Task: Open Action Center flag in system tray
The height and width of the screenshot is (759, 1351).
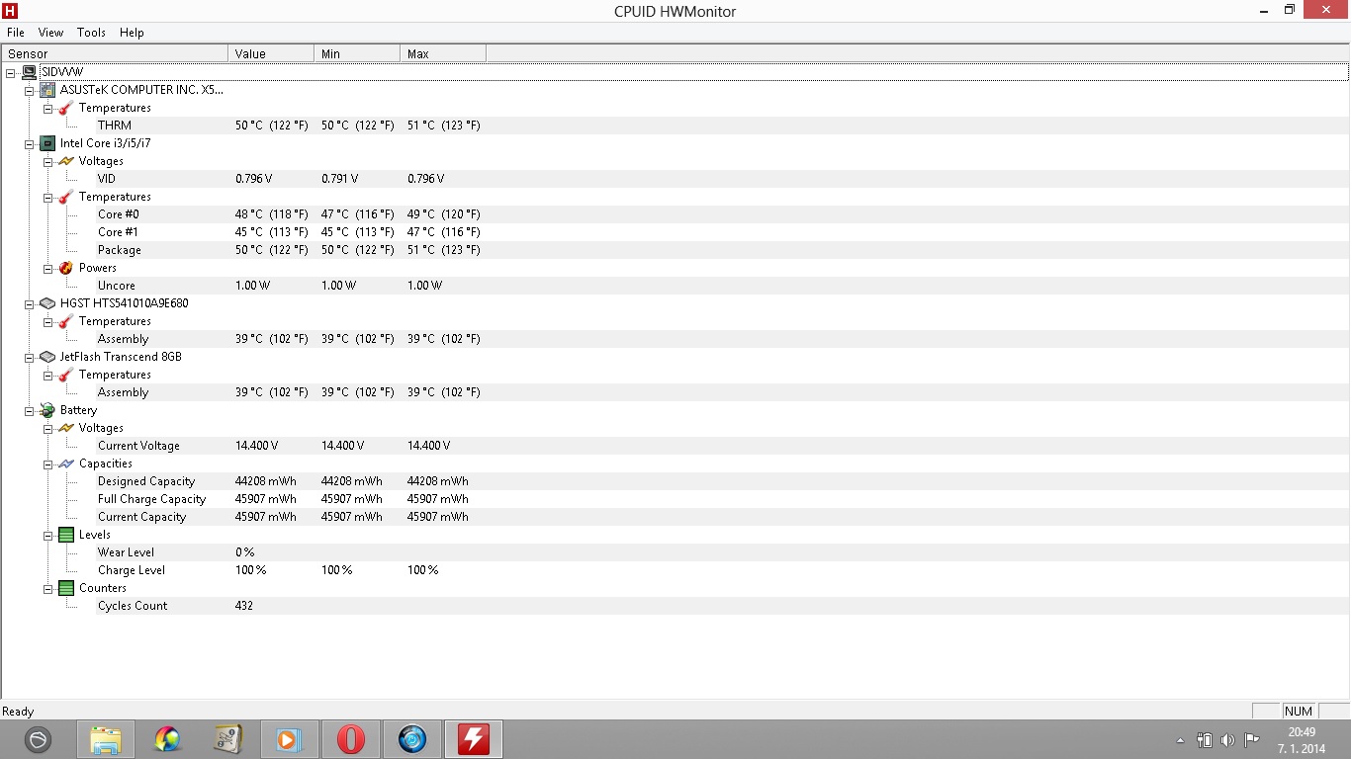Action: point(1251,739)
